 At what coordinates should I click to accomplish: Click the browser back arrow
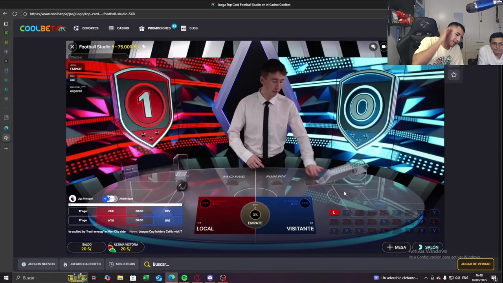5,14
